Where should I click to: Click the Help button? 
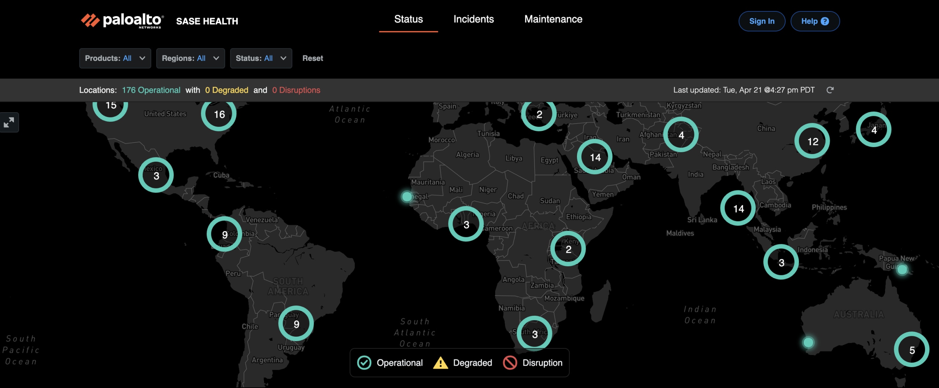pos(815,21)
